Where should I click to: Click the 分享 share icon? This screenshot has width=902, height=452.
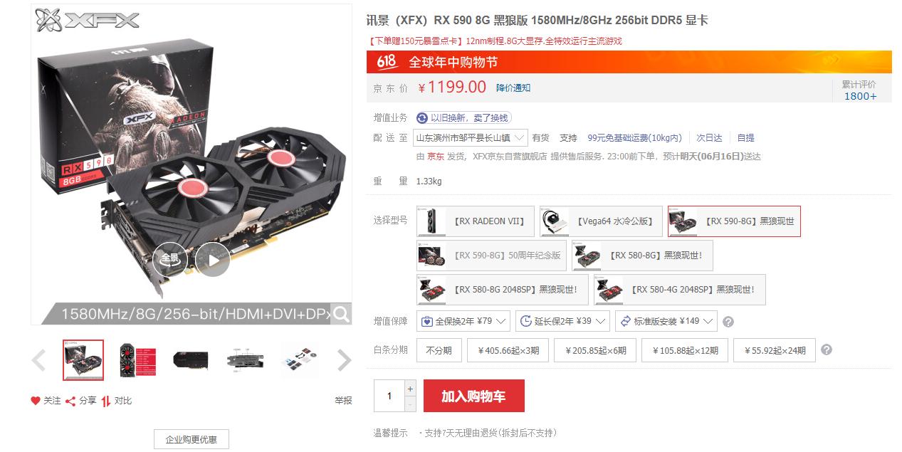pyautogui.click(x=70, y=401)
